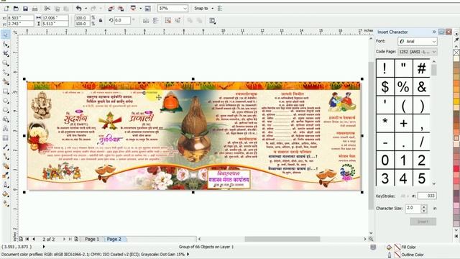The width and height of the screenshot is (460, 259).
Task: Select the Crop tool in the toolbox
Action: point(6,54)
